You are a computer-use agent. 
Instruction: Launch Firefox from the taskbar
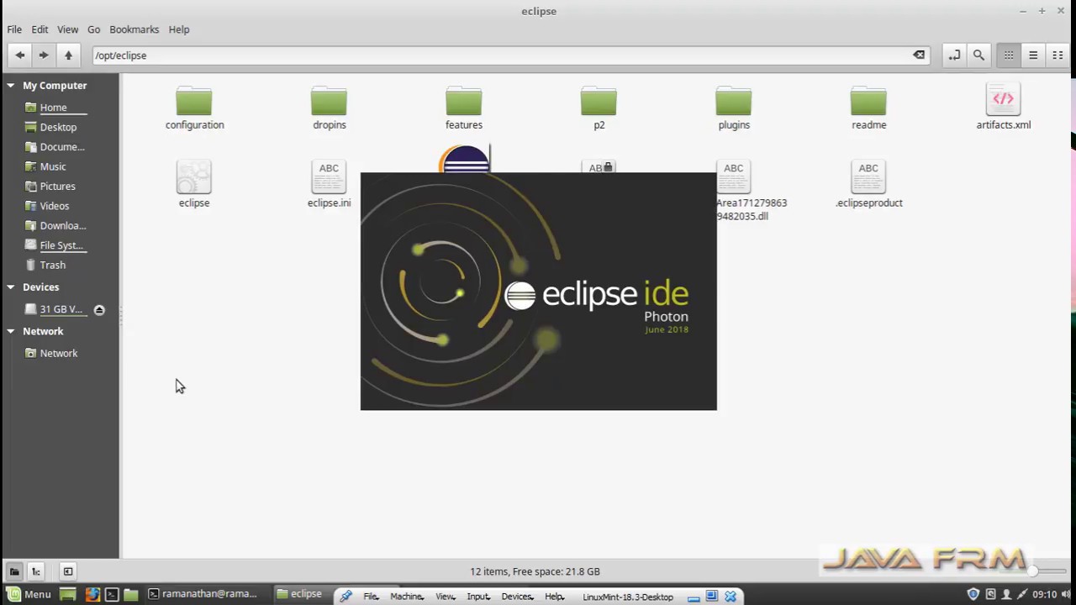tap(92, 594)
